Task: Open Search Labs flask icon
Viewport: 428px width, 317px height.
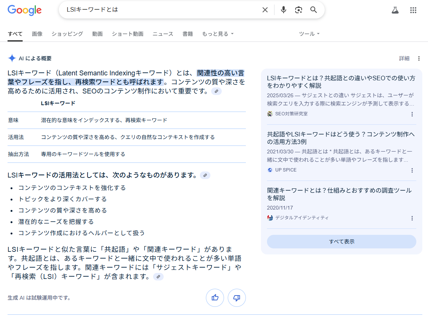Action: point(395,10)
